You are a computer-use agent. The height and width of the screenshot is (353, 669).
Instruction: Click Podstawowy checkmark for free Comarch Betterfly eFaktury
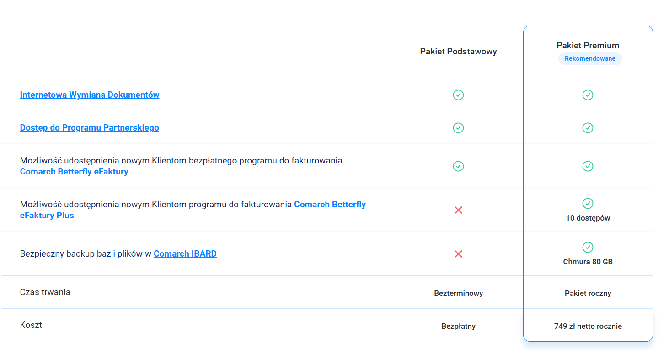(x=458, y=166)
